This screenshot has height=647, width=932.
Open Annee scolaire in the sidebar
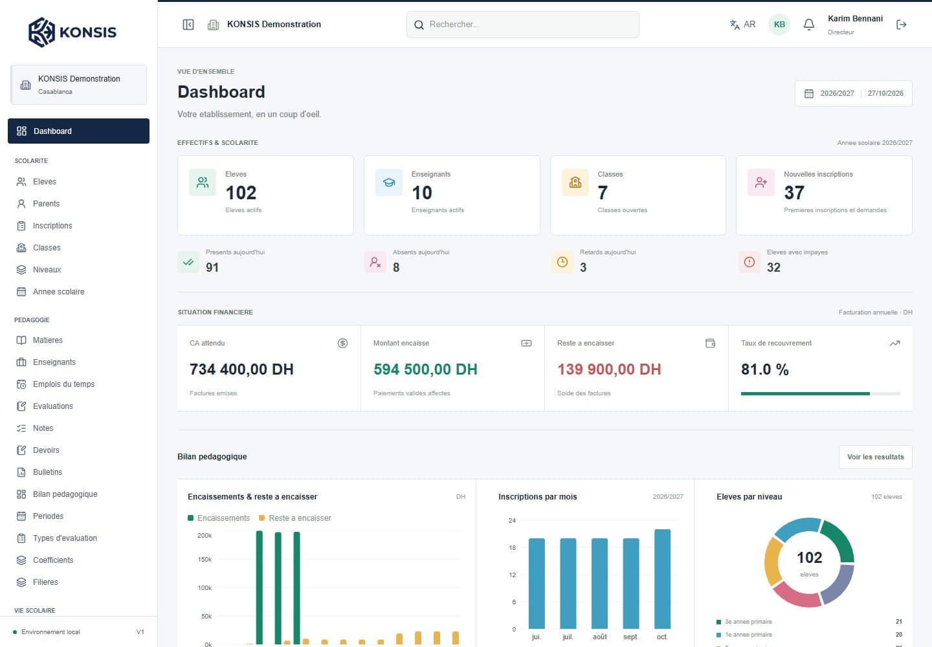pos(78,292)
